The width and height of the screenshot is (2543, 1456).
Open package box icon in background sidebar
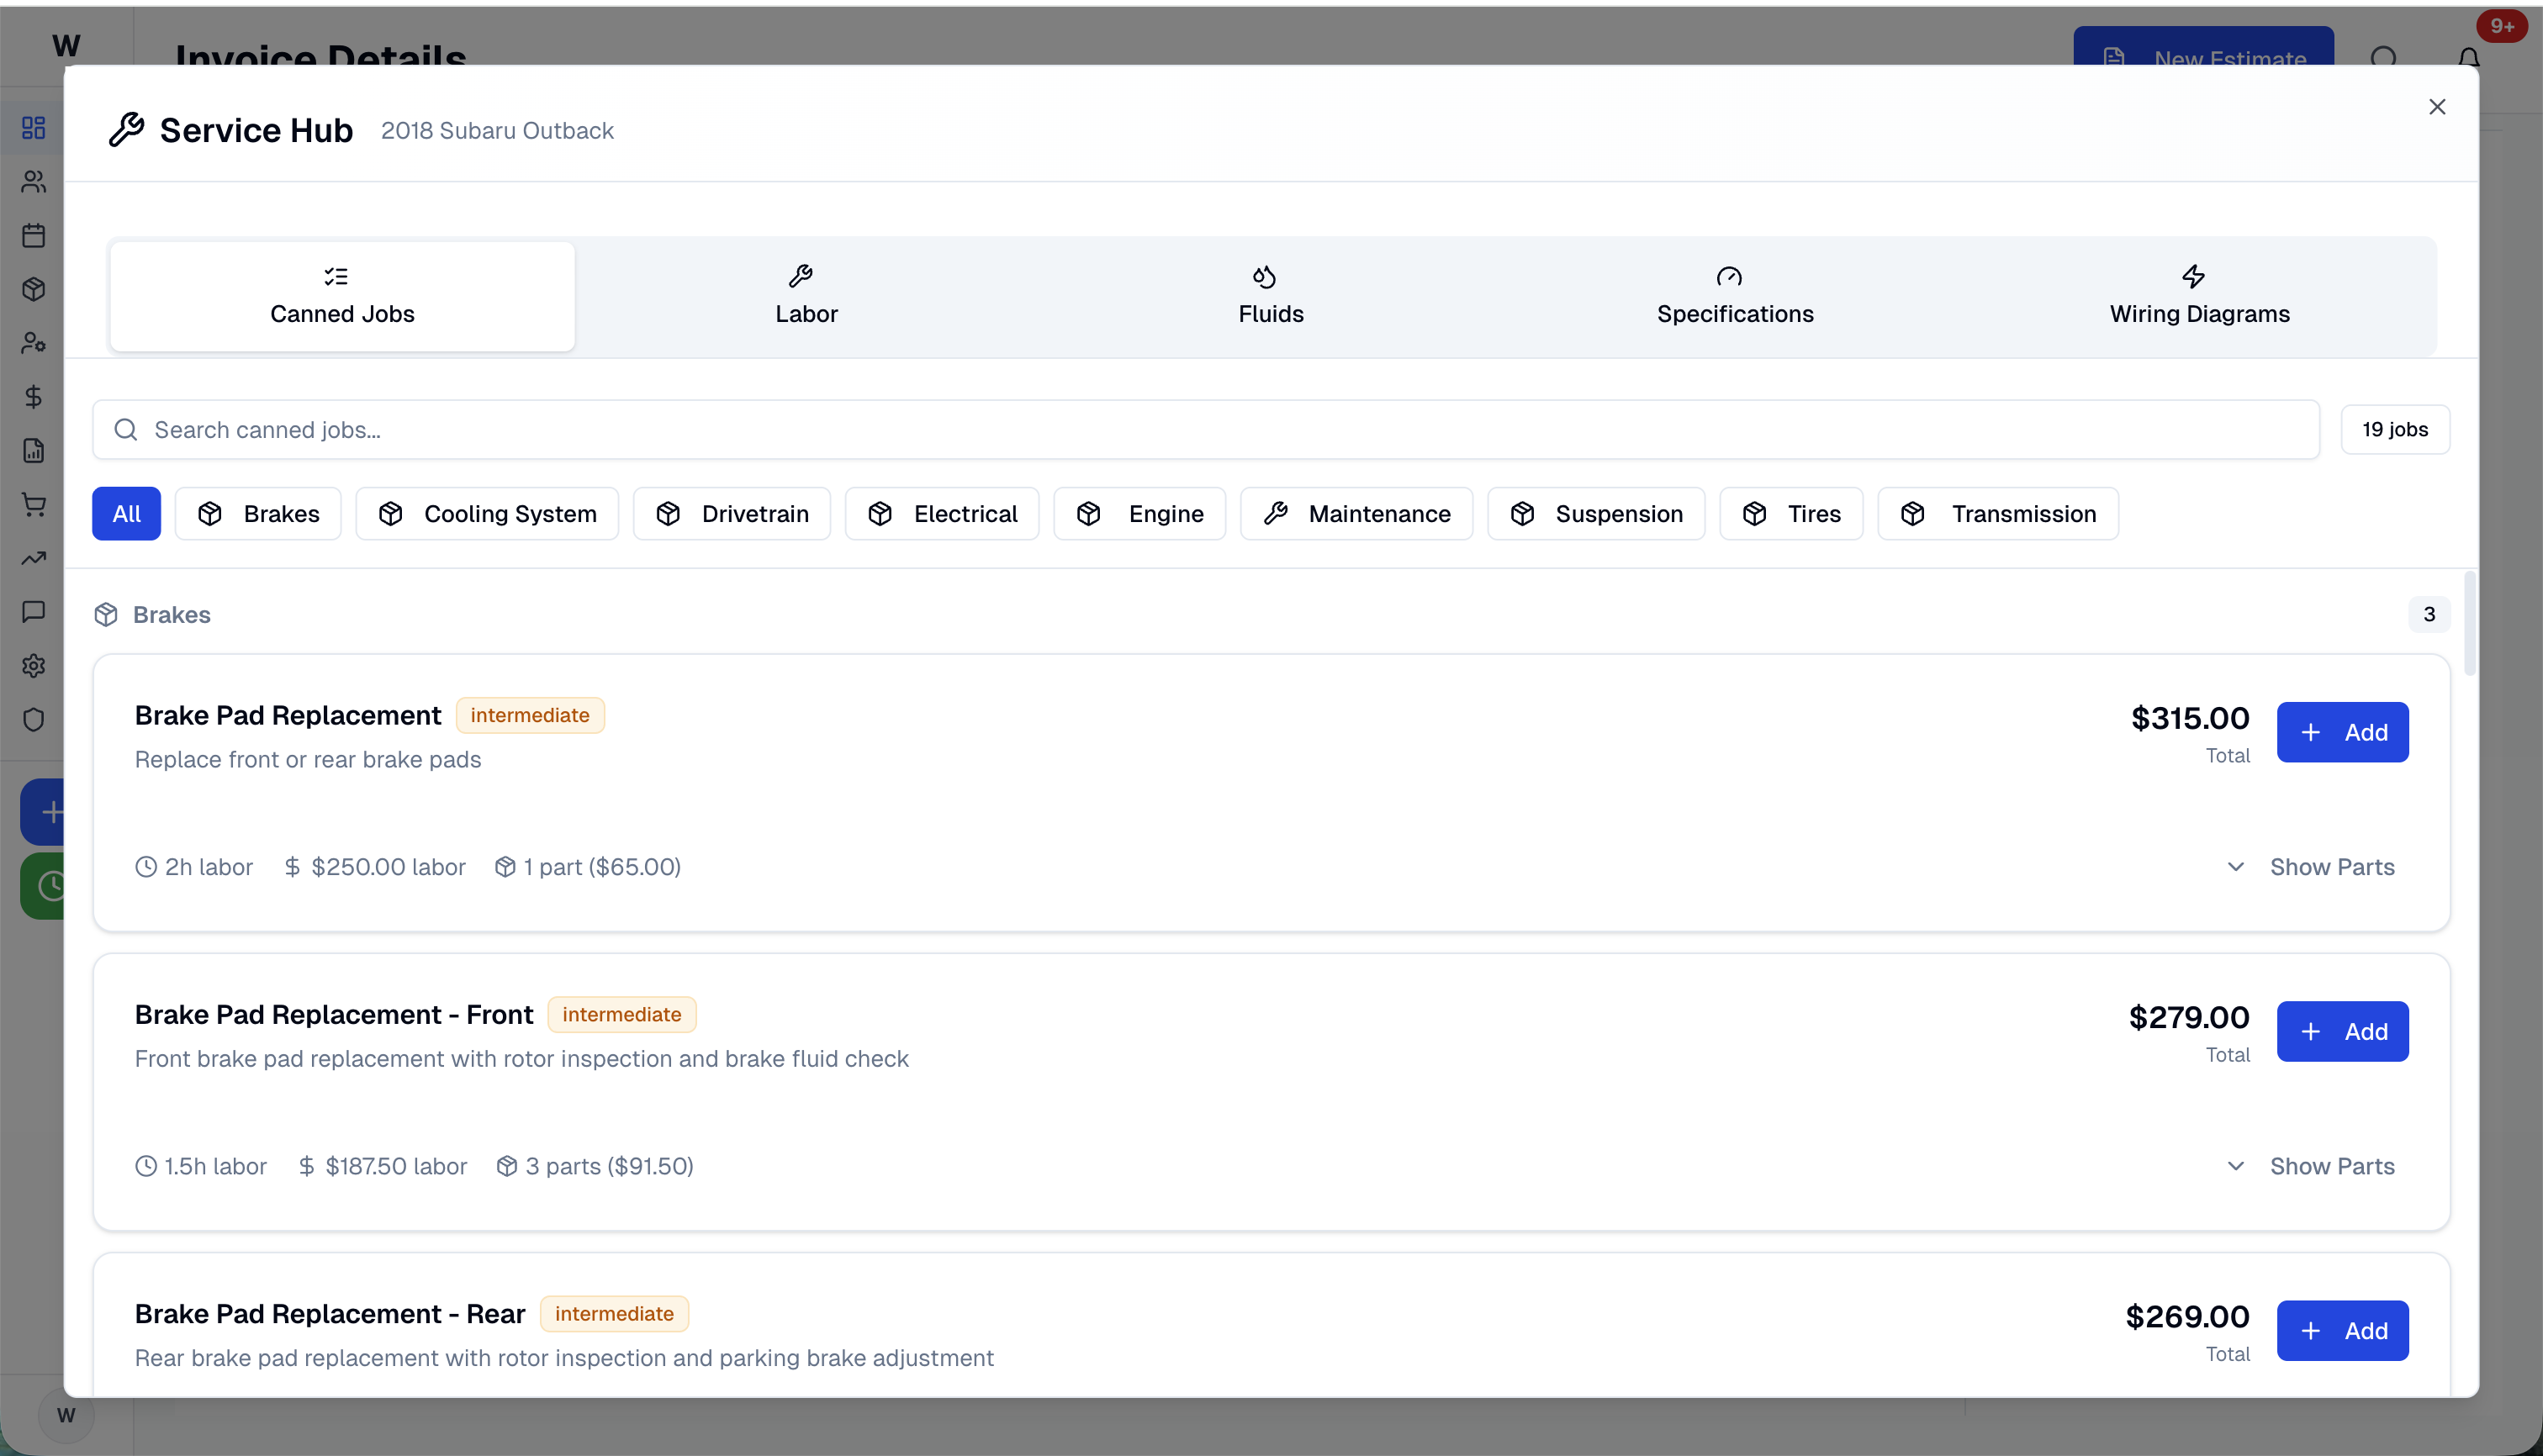pyautogui.click(x=34, y=290)
